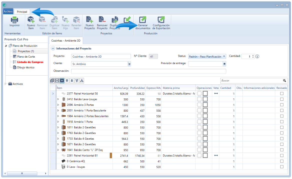Screen dimensions: 292x179
Task: Check Revisado for Balcão Lava-Louças
Action: click(x=282, y=99)
